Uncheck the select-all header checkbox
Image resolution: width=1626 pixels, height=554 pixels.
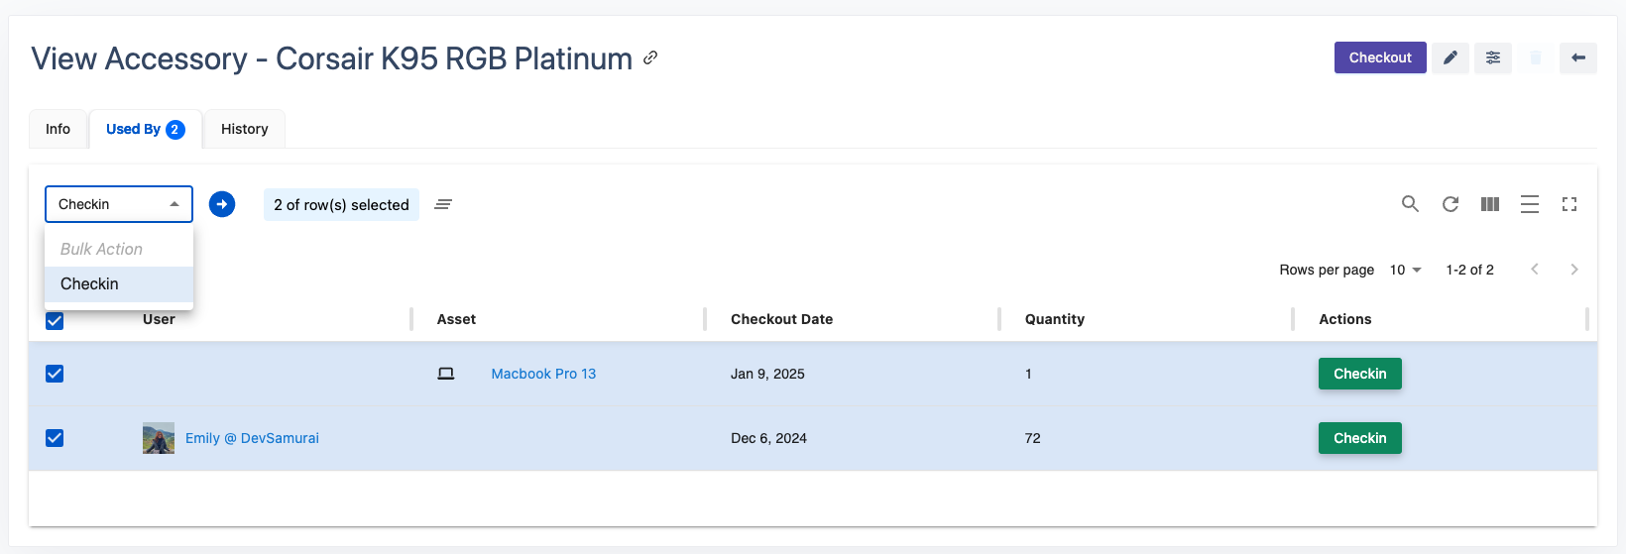55,321
